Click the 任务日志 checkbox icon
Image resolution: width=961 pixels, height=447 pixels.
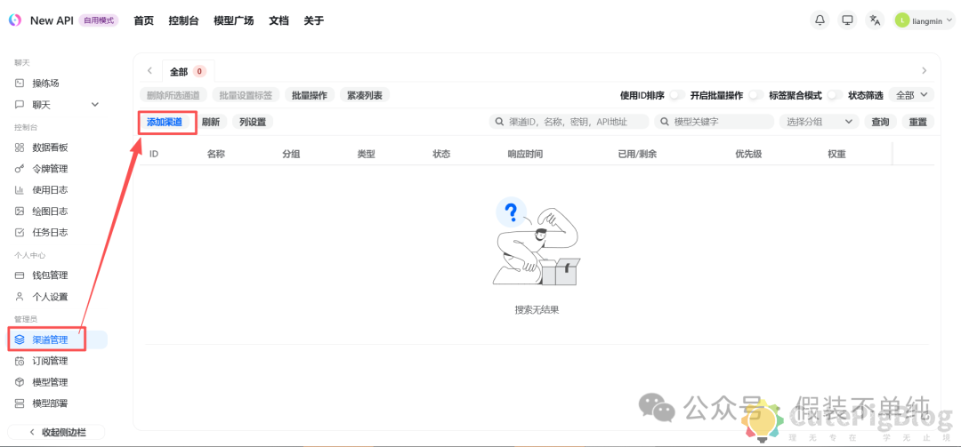pos(20,233)
